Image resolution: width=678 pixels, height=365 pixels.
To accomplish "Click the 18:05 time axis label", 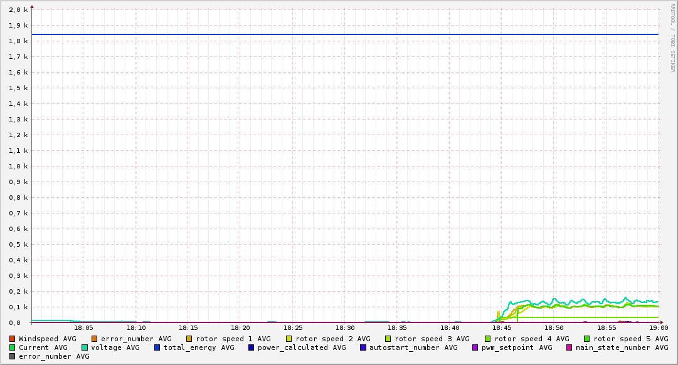I will pos(83,327).
